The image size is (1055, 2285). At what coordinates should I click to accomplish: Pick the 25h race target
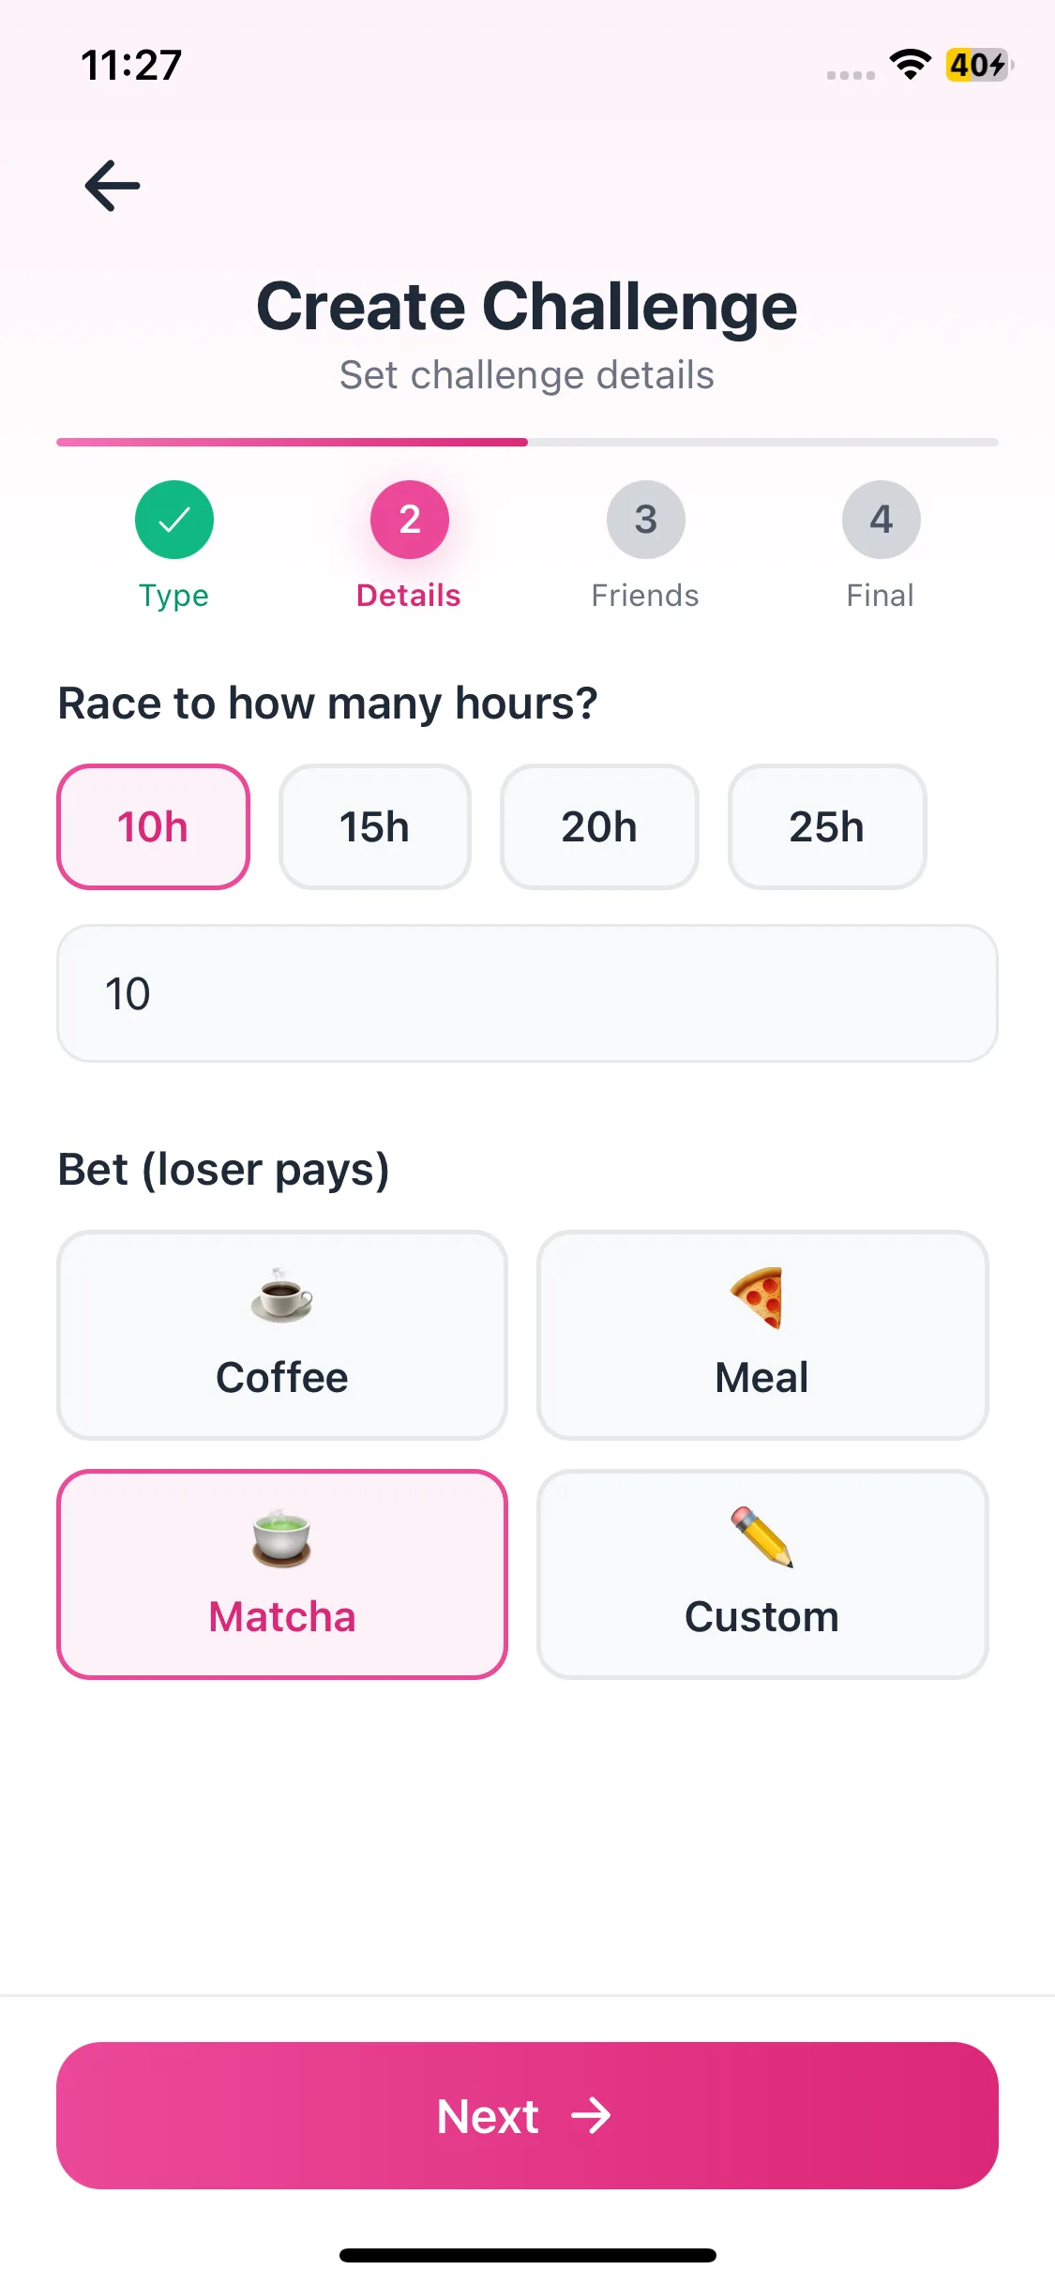[x=826, y=826]
